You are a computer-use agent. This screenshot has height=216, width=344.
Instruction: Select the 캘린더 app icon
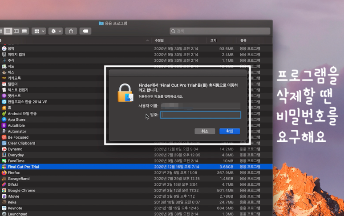coord(4,84)
